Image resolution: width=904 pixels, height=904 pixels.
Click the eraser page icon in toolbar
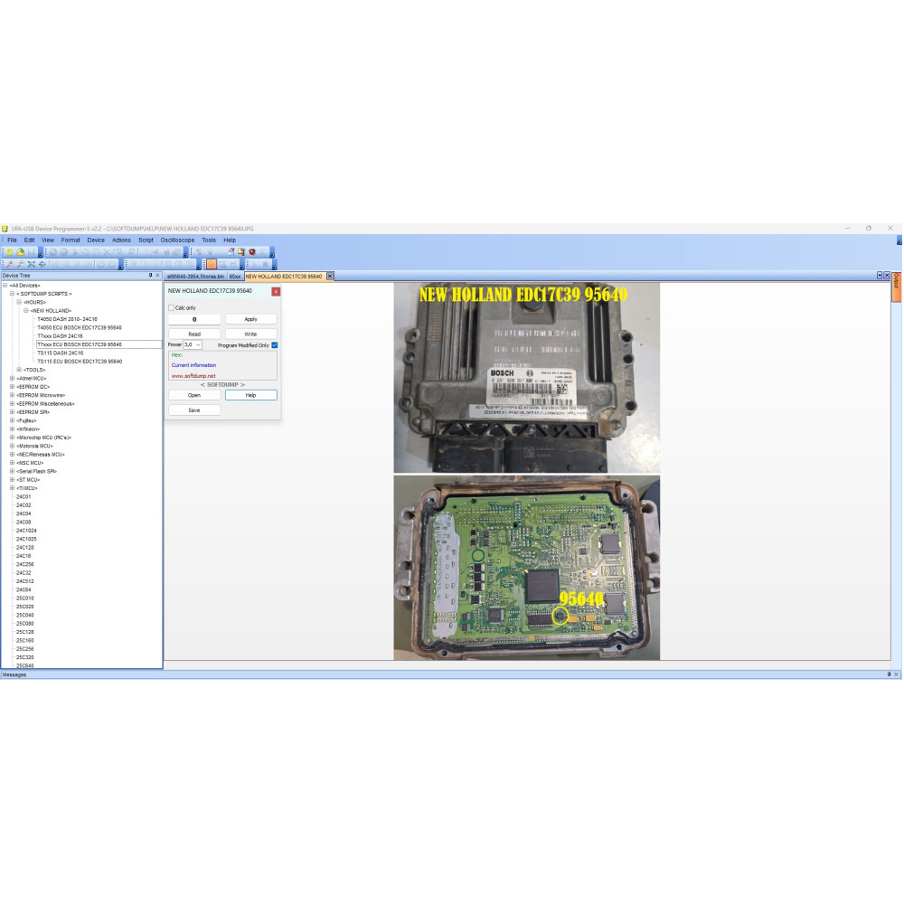231,252
